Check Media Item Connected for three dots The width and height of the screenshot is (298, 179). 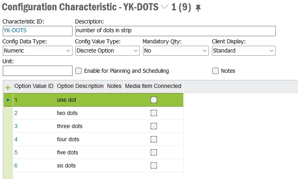tap(153, 126)
